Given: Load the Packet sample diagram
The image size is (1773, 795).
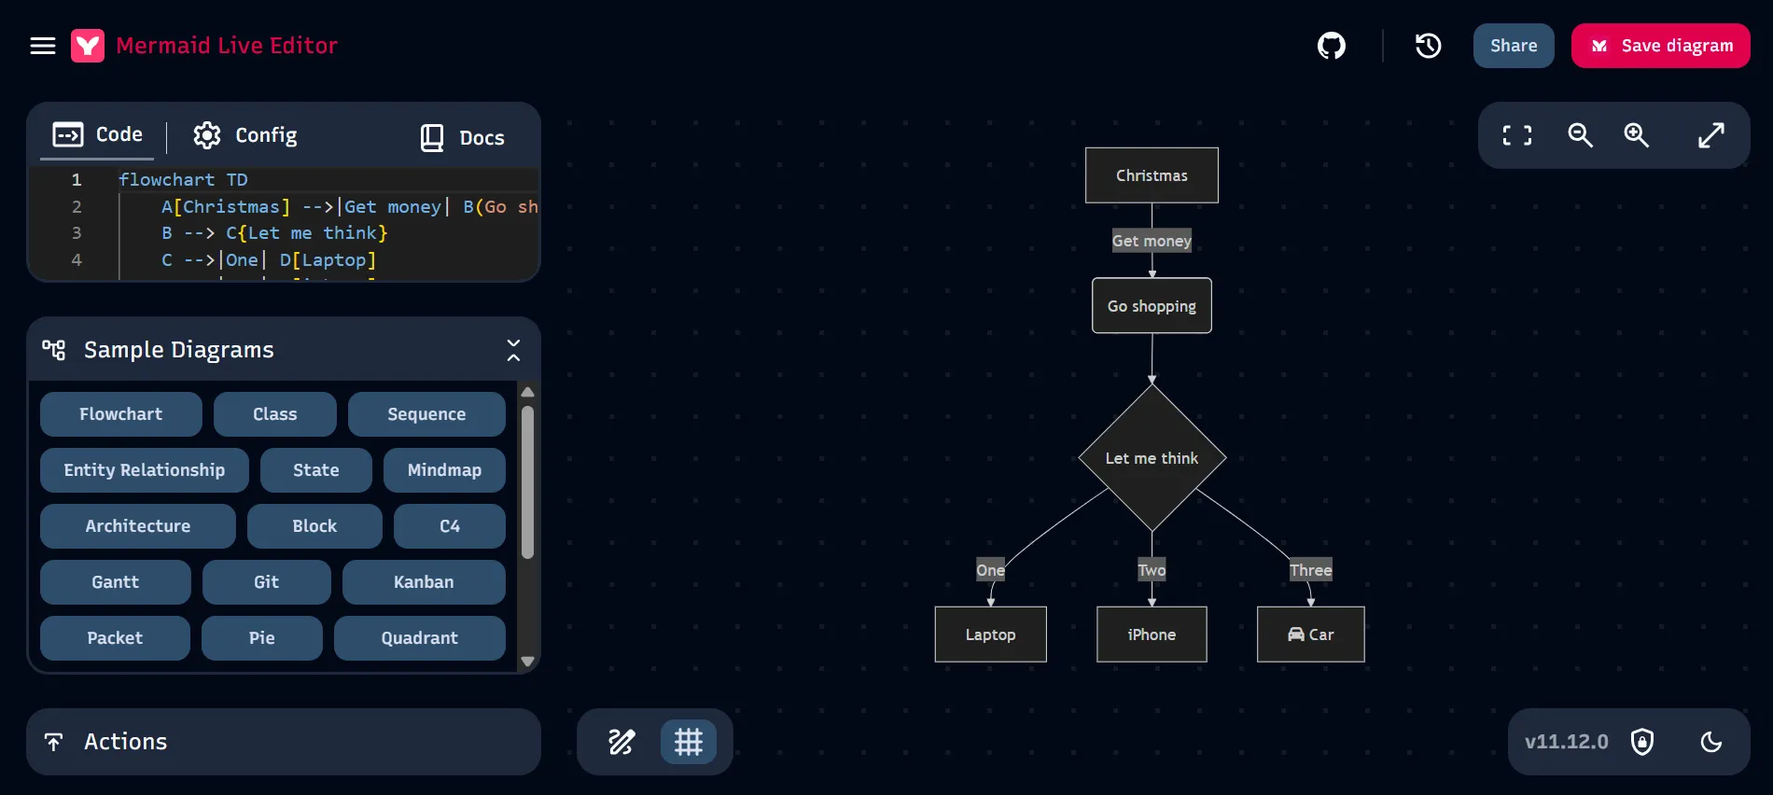Looking at the screenshot, I should [115, 638].
